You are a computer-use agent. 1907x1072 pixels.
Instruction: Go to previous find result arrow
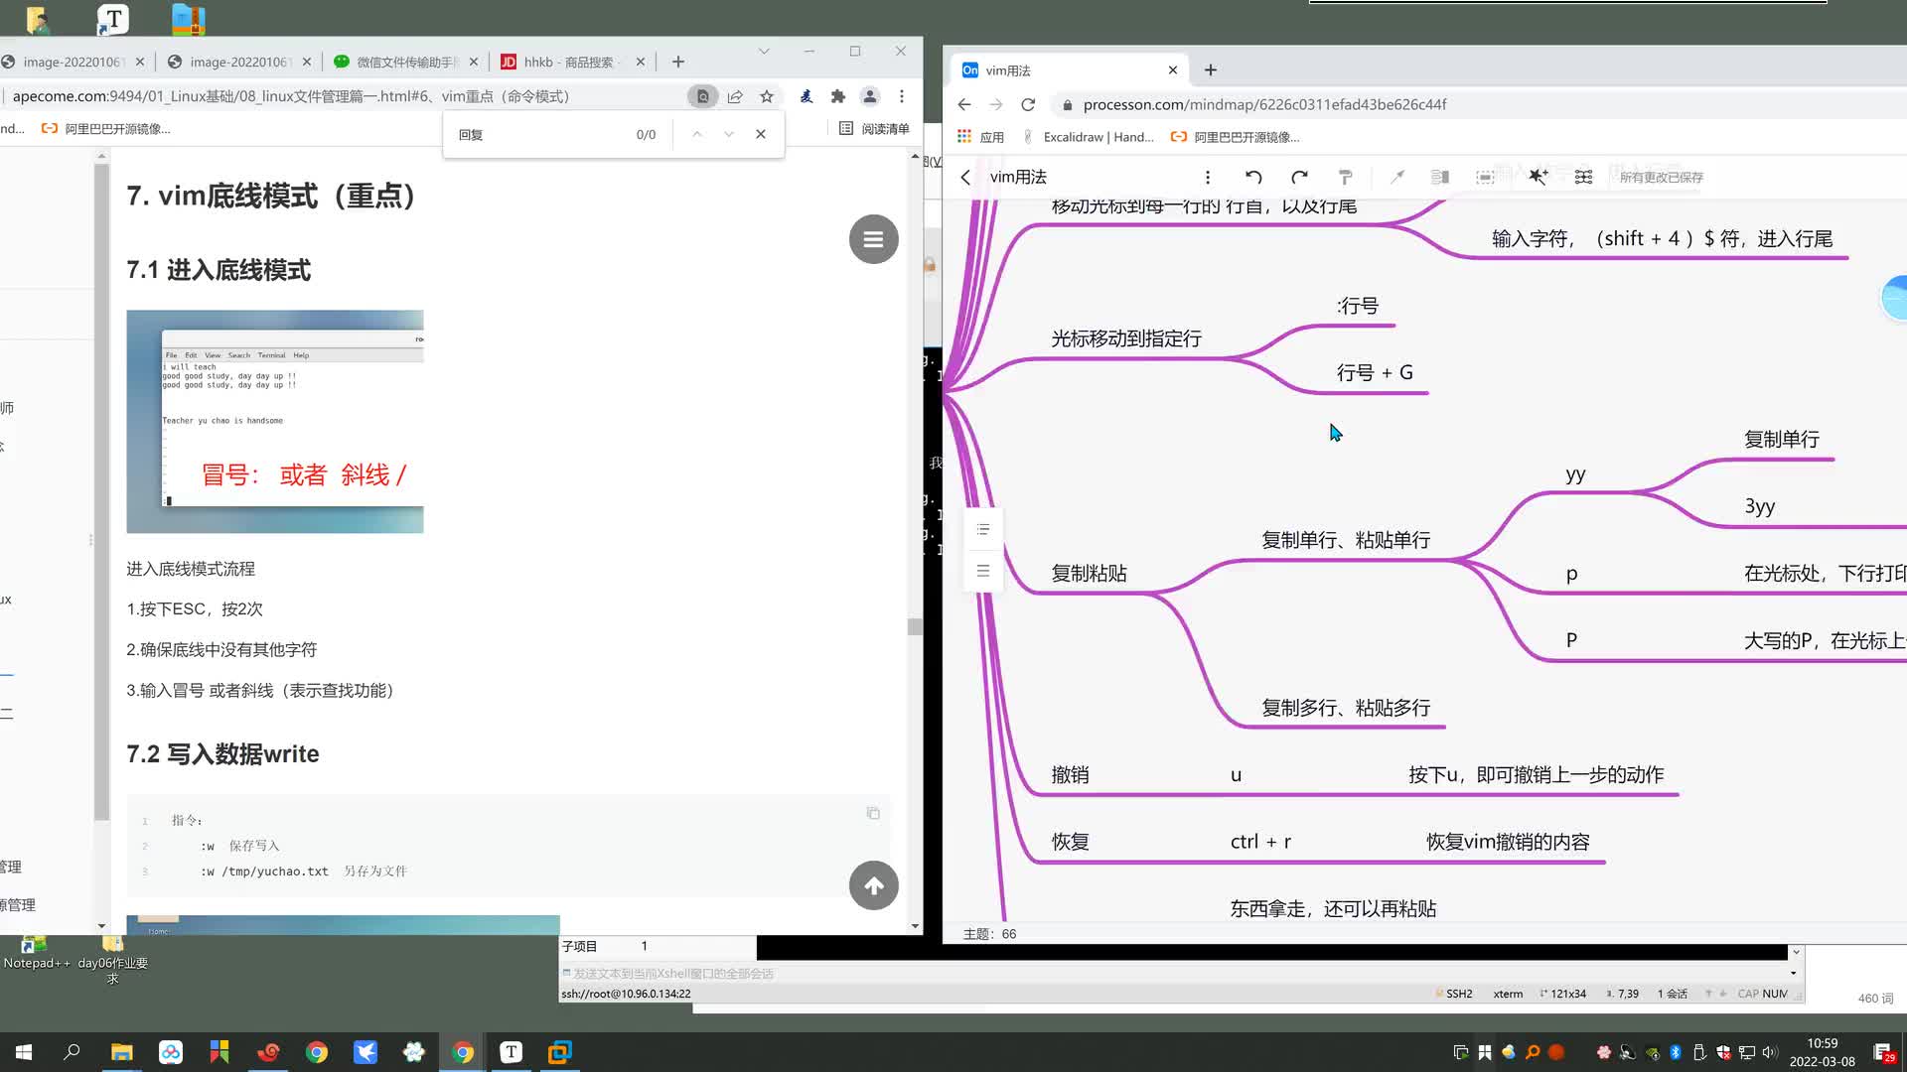click(x=697, y=134)
